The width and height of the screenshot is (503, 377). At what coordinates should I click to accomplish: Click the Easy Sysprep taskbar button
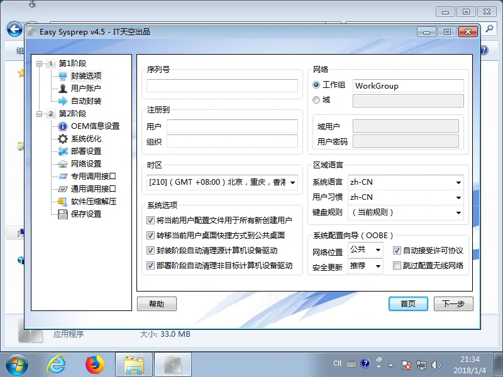[x=173, y=364]
